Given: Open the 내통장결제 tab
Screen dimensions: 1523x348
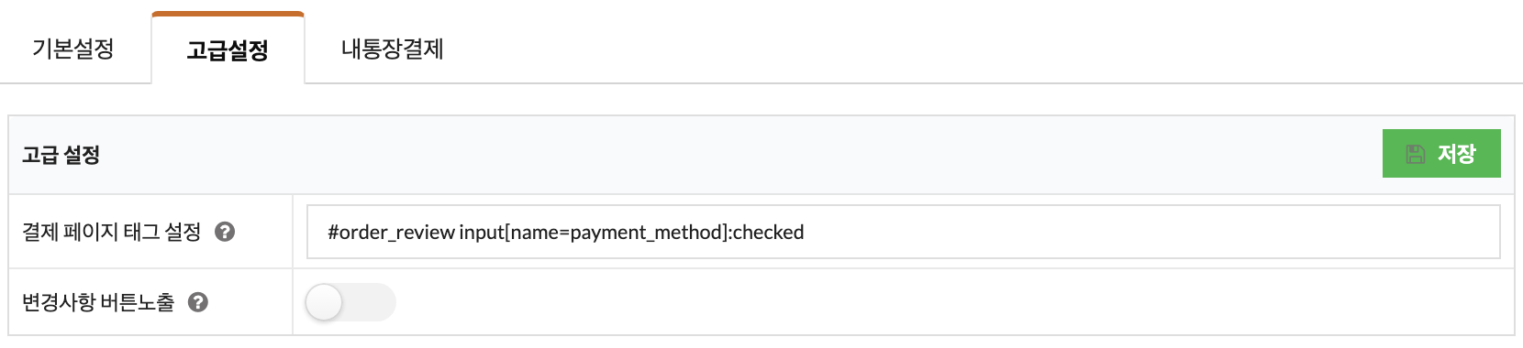Looking at the screenshot, I should pyautogui.click(x=392, y=49).
